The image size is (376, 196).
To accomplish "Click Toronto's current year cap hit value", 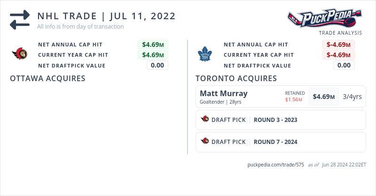I will (x=338, y=55).
